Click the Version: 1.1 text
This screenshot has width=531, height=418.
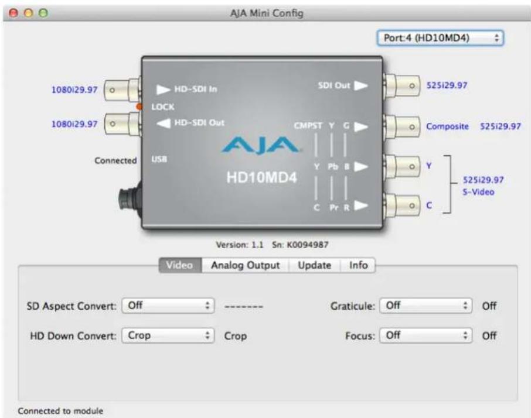point(240,245)
